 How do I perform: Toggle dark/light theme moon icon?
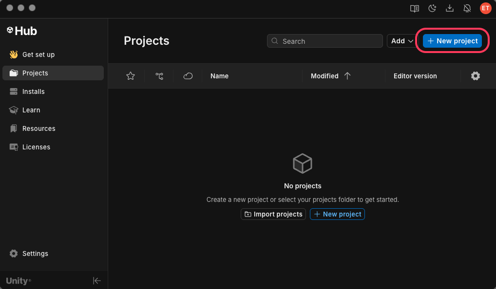click(432, 8)
